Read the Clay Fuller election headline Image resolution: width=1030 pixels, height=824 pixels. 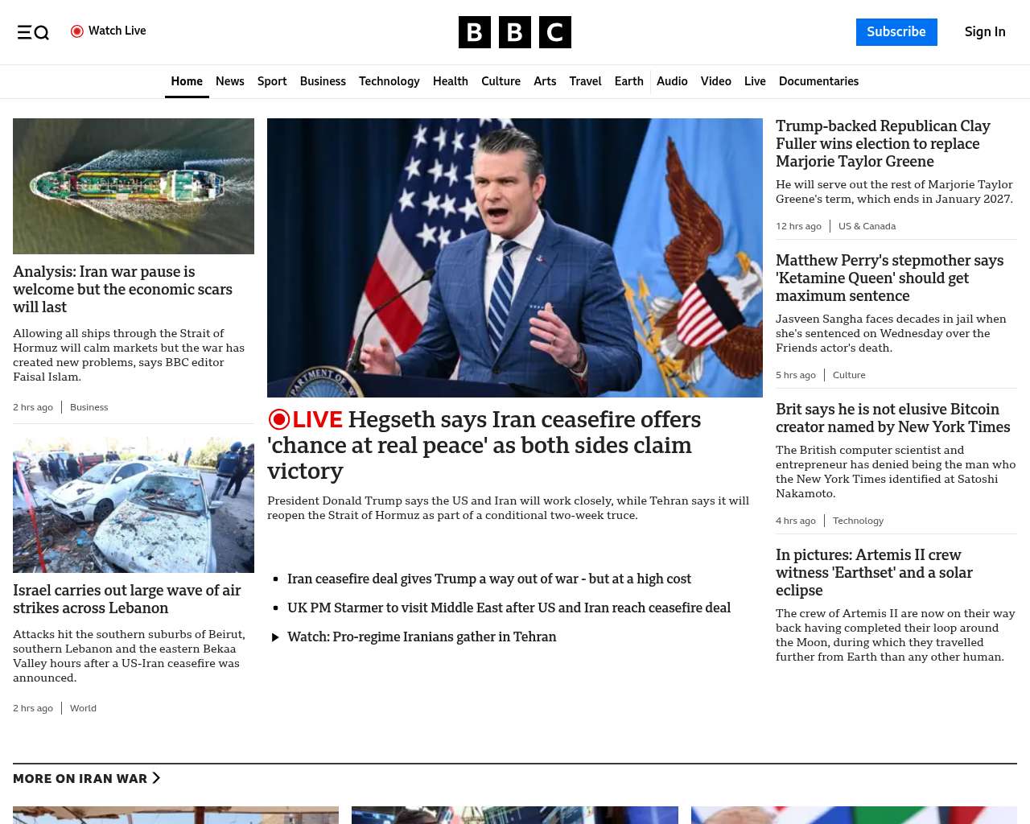coord(883,144)
